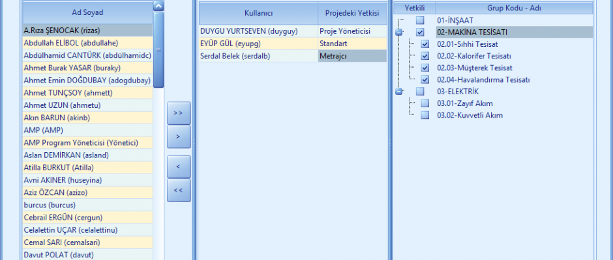Enable the 01-İNŞAAT checkbox
Image resolution: width=613 pixels, height=260 pixels.
(x=421, y=20)
